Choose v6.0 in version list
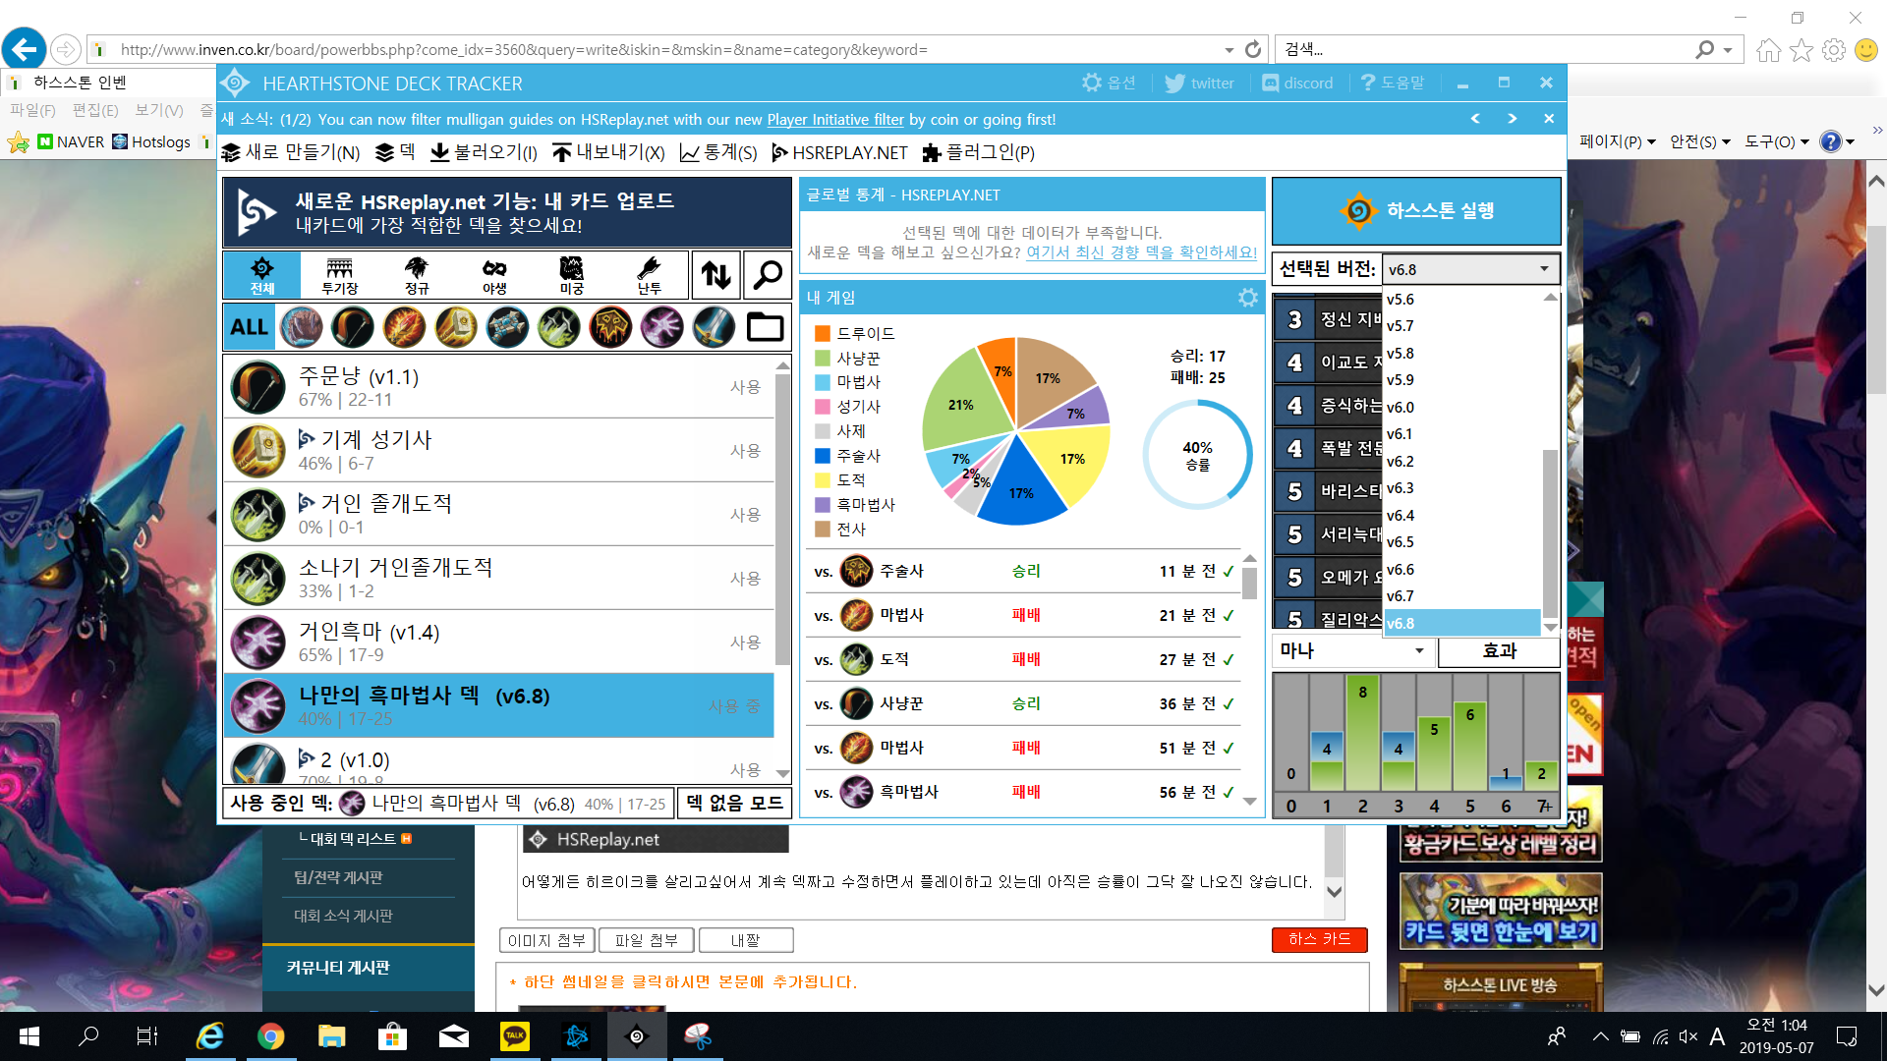This screenshot has height=1061, width=1887. point(1461,408)
